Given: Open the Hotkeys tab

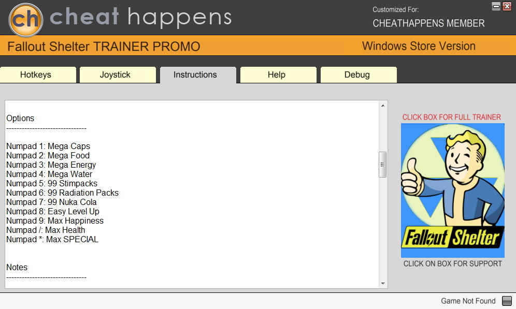Looking at the screenshot, I should 38,75.
